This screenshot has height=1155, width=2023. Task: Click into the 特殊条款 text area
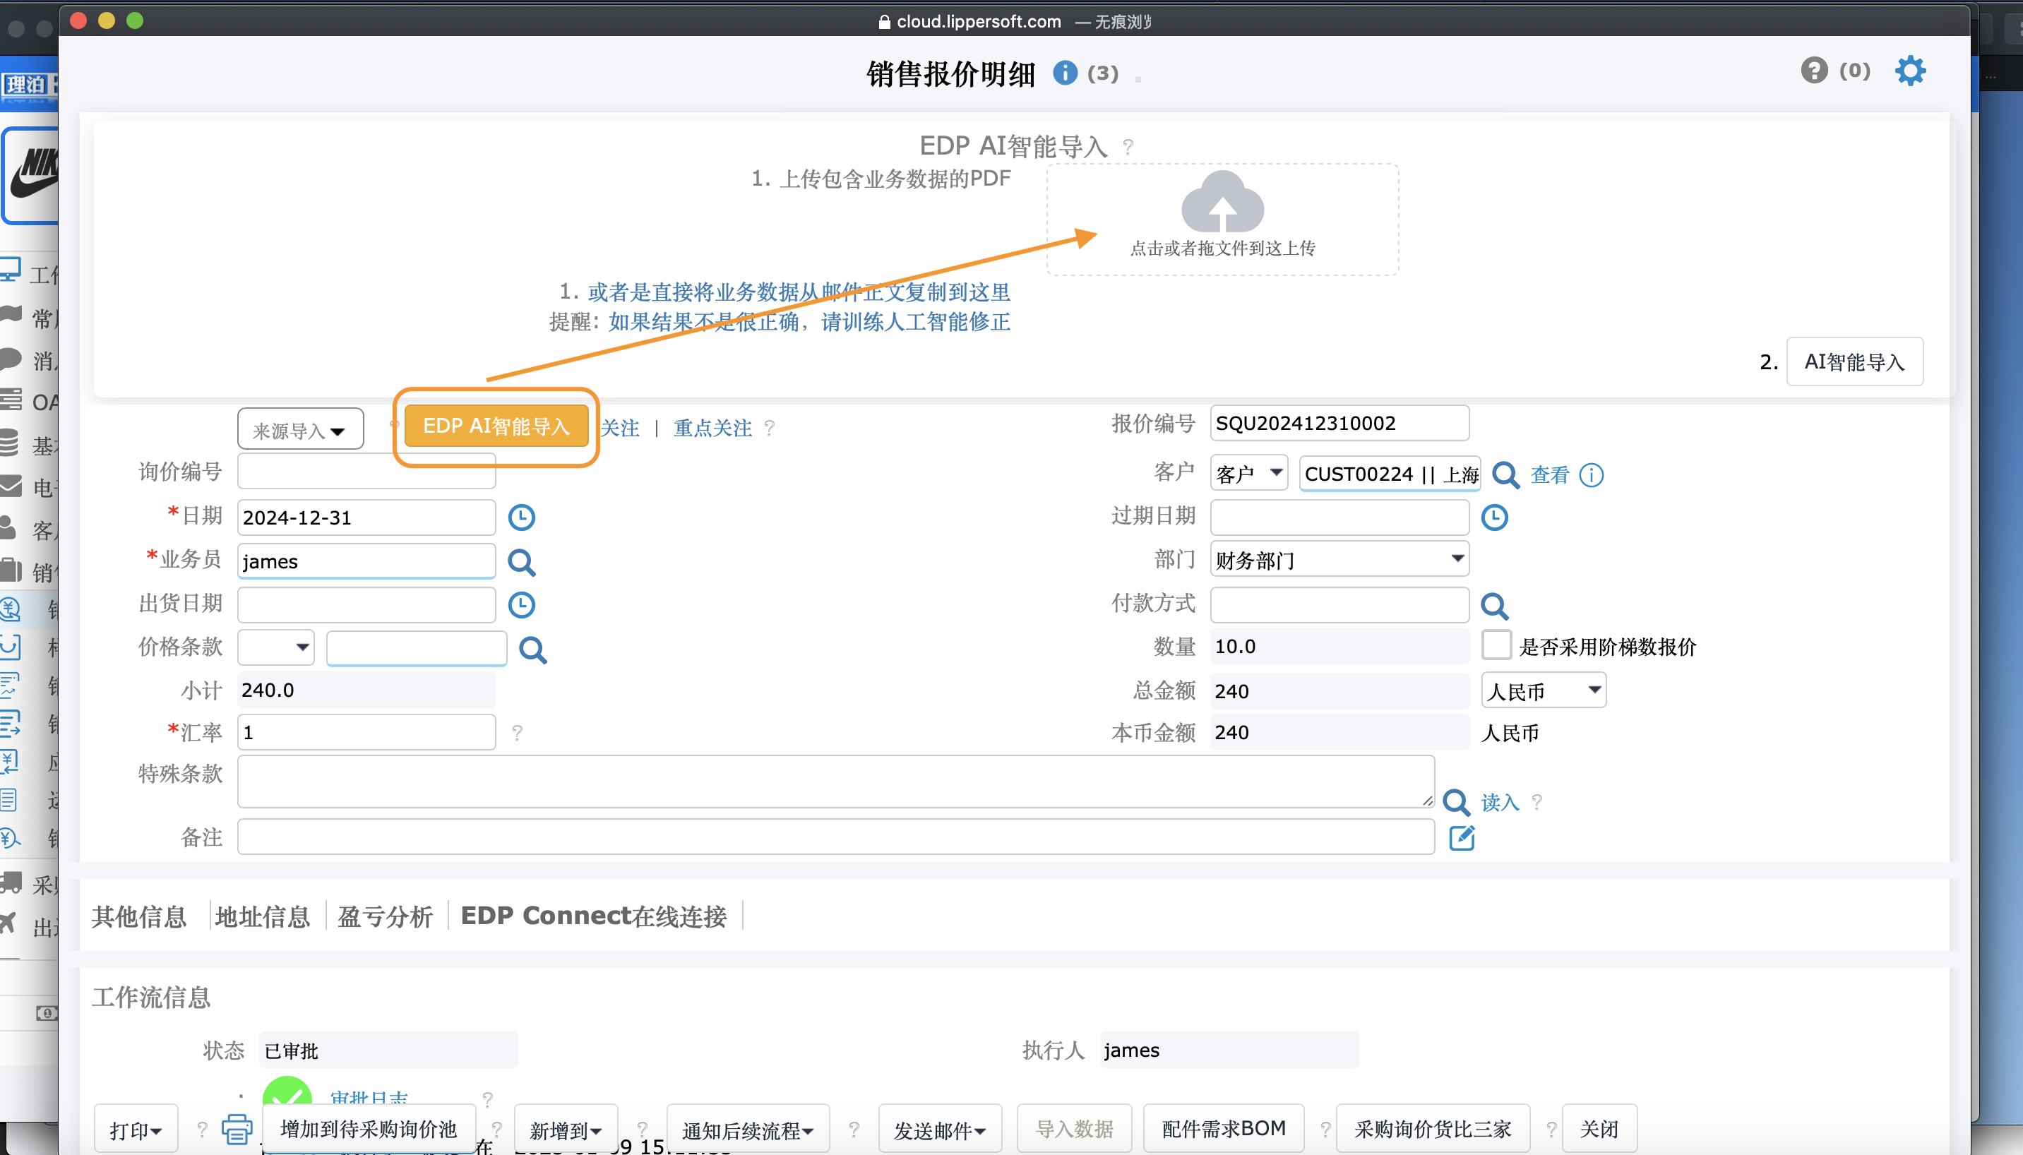click(835, 782)
